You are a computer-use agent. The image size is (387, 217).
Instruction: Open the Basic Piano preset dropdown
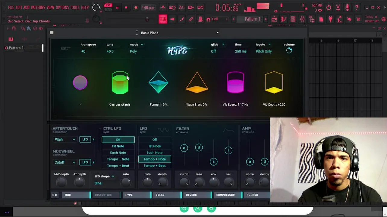218,33
